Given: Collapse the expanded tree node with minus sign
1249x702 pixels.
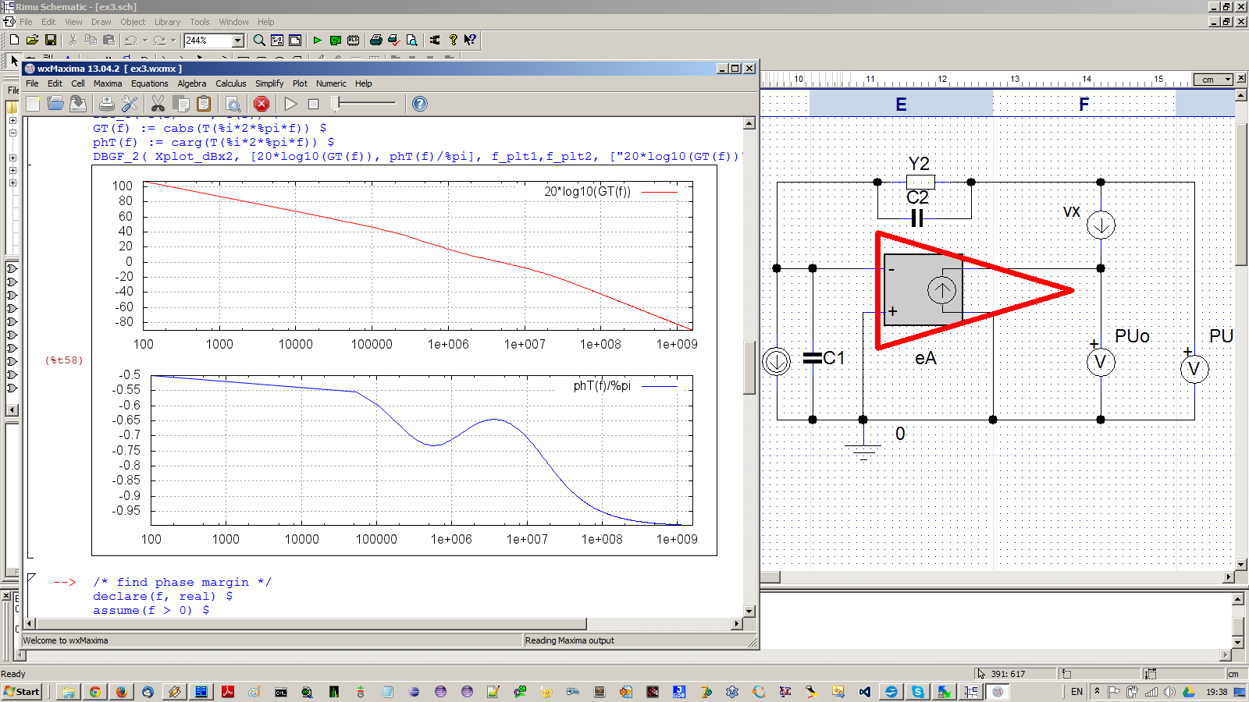Looking at the screenshot, I should pos(12,133).
